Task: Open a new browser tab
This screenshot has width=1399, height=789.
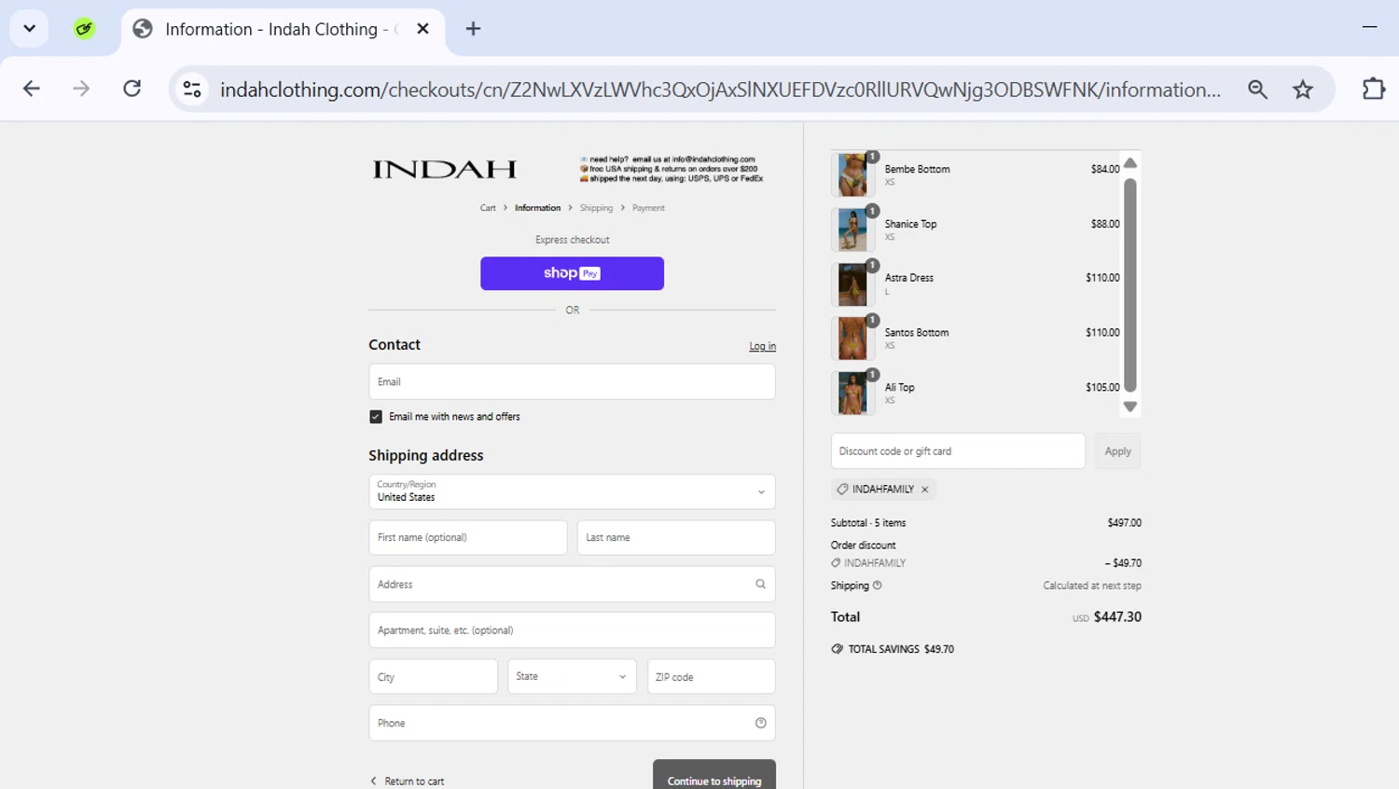Action: coord(473,29)
